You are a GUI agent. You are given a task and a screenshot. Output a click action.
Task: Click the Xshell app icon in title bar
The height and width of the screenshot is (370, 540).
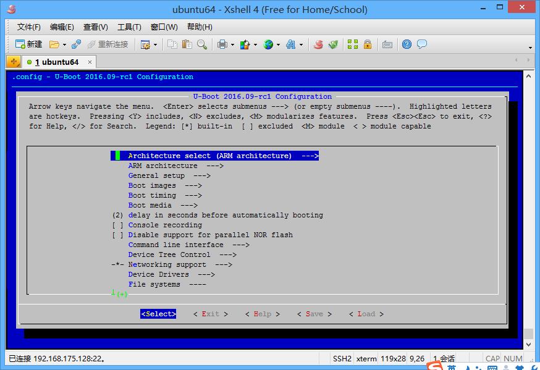[x=11, y=9]
